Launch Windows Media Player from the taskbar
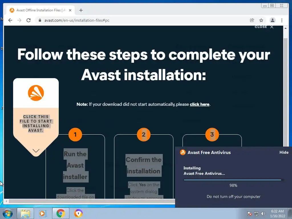292x219 pixels. (43, 213)
